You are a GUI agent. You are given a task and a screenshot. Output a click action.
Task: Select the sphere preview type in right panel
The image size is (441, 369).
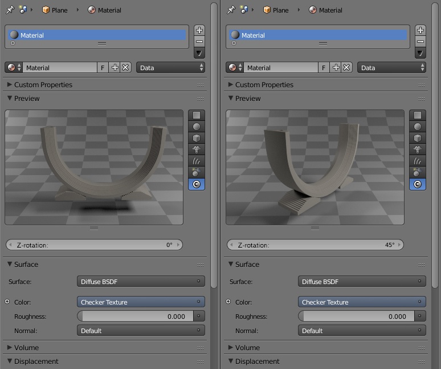click(418, 127)
